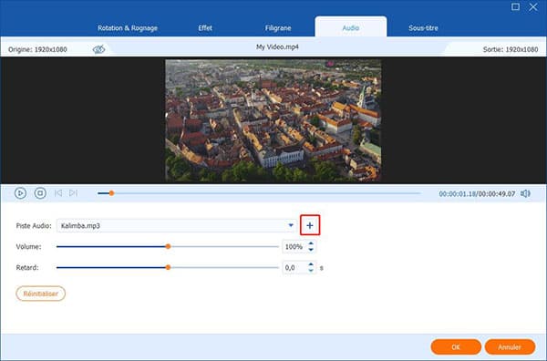Open the Piste Audio dropdown
This screenshot has height=361, width=547.
pyautogui.click(x=291, y=225)
